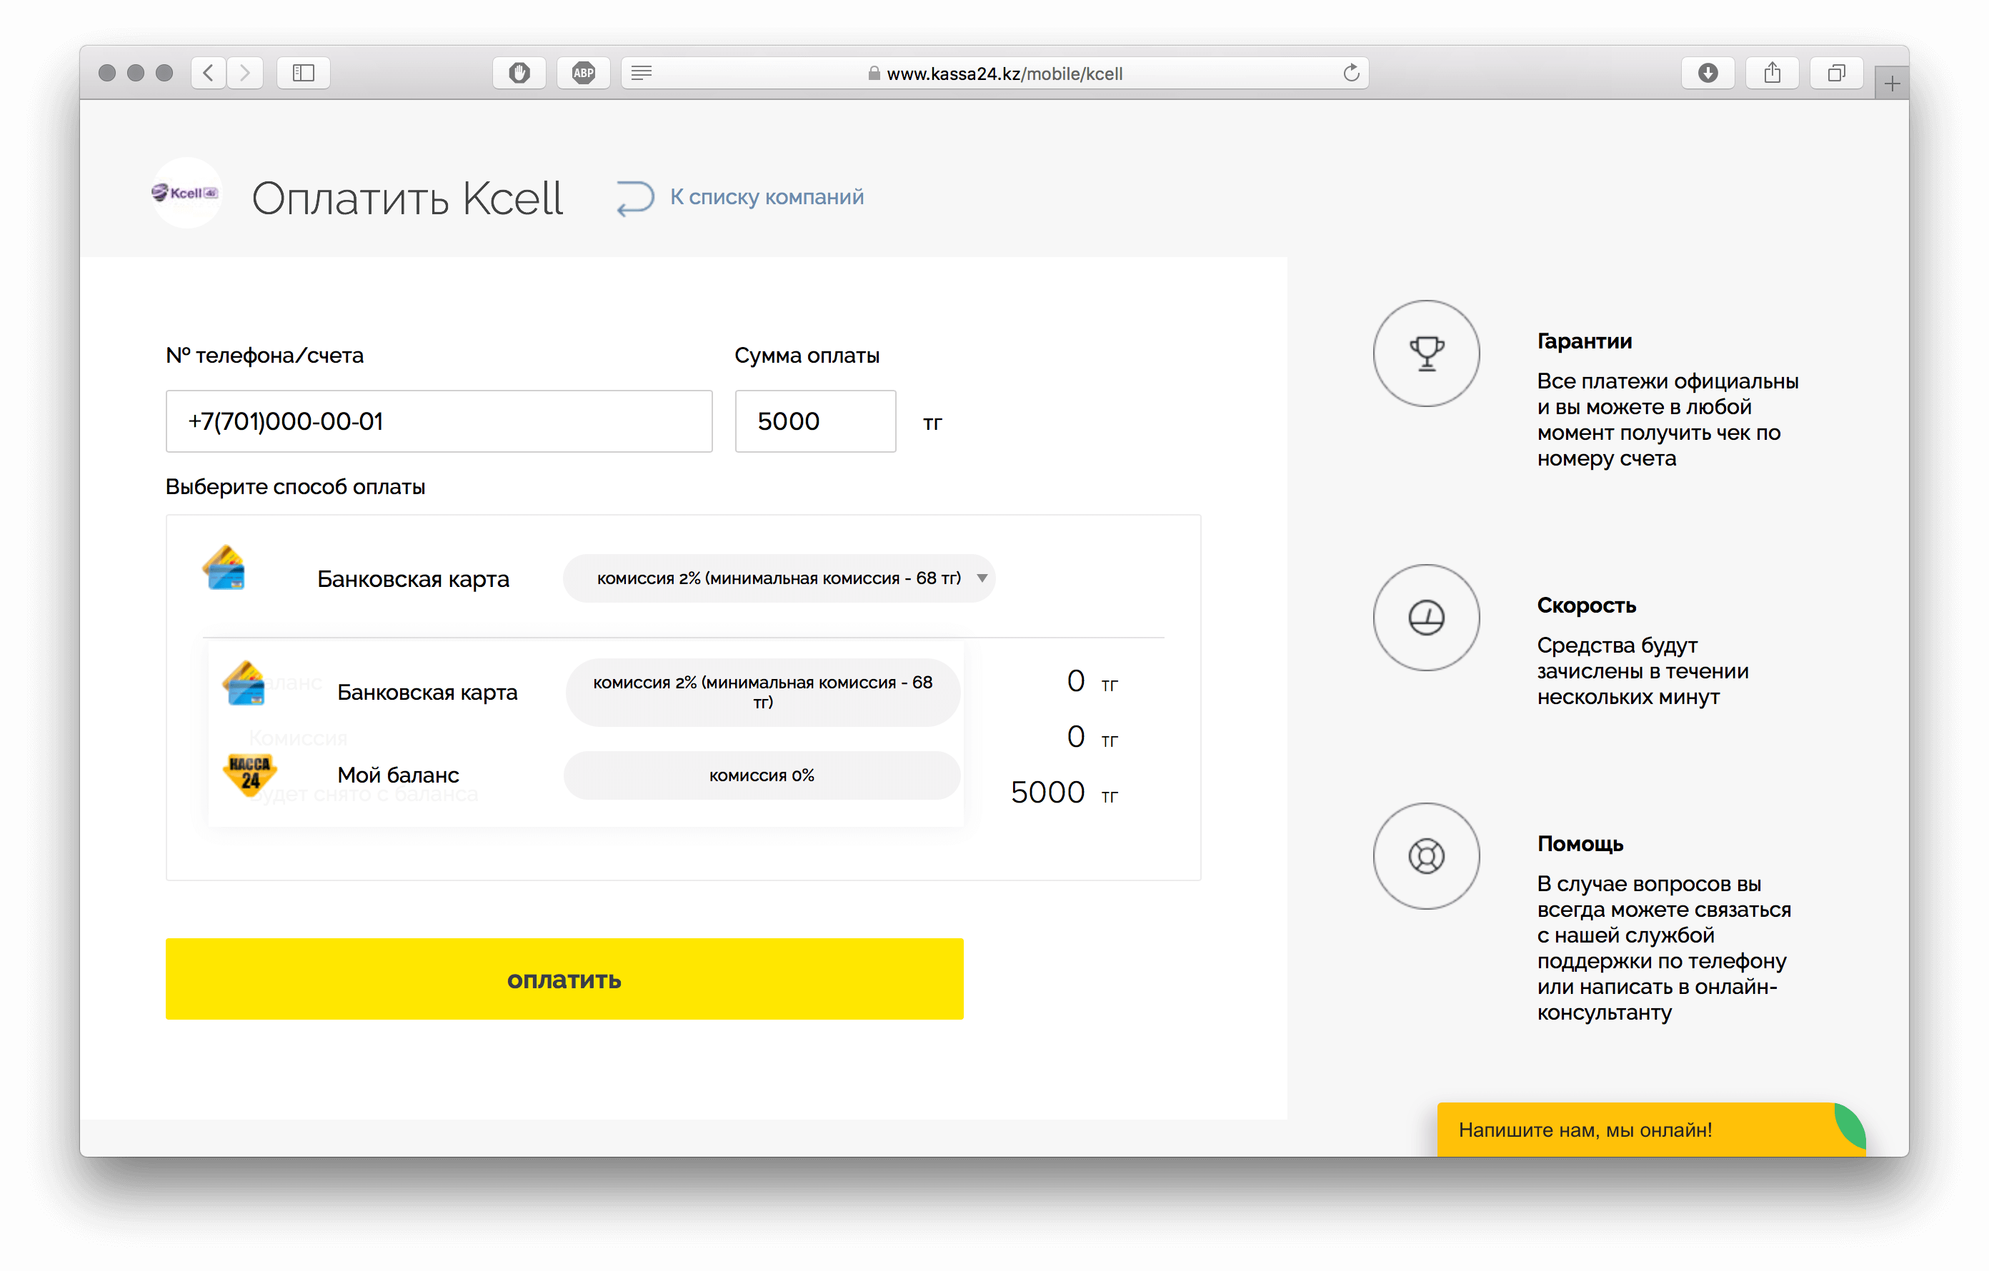This screenshot has width=1989, height=1271.
Task: Select the комиссия 0% pill
Action: (x=762, y=775)
